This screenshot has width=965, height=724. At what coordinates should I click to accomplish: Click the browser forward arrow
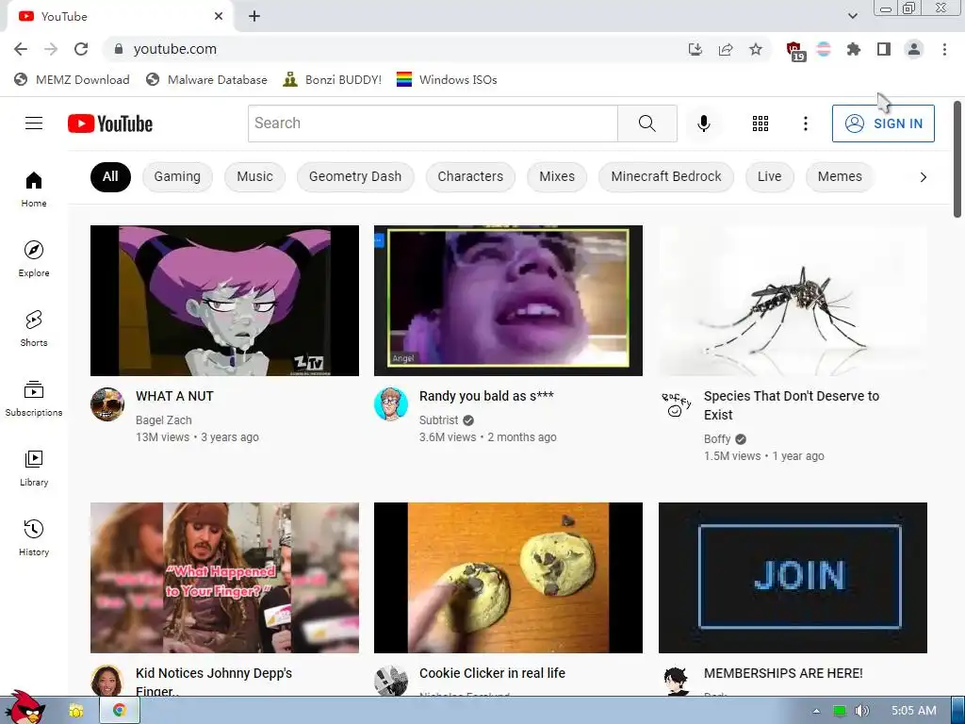(51, 49)
